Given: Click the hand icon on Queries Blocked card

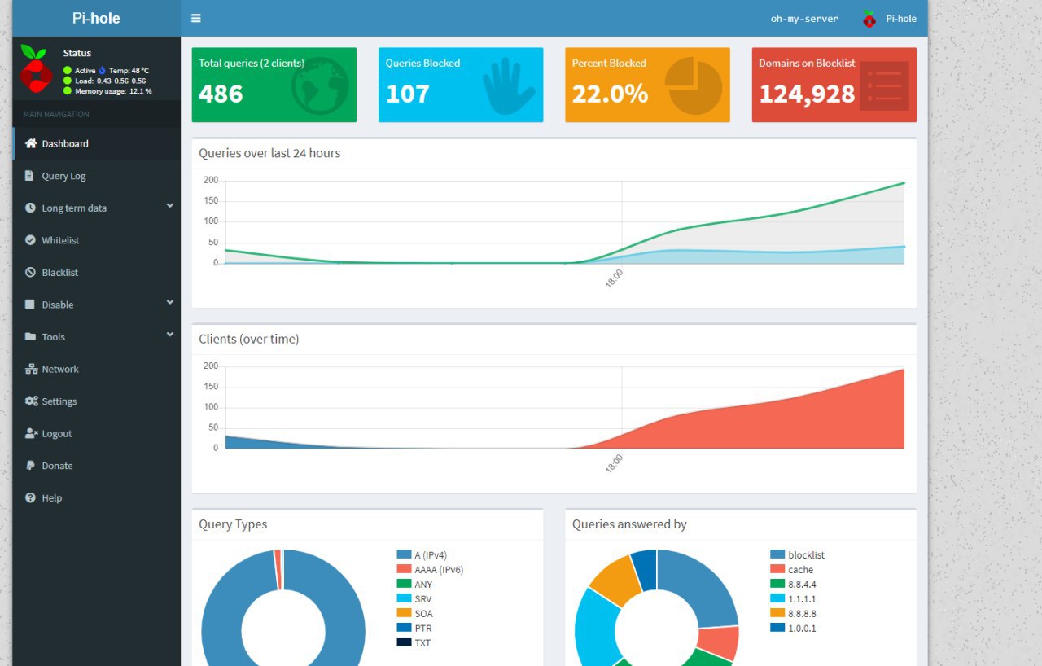Looking at the screenshot, I should (509, 87).
